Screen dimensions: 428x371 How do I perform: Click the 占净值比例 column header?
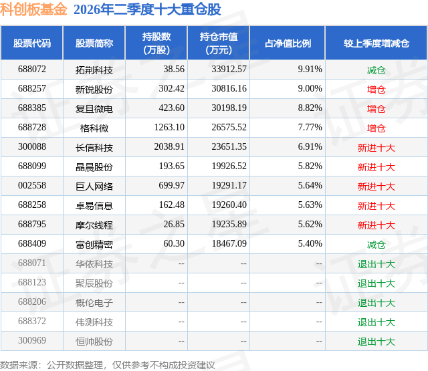288,43
